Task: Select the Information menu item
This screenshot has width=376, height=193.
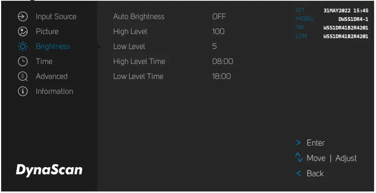Action: (x=54, y=92)
